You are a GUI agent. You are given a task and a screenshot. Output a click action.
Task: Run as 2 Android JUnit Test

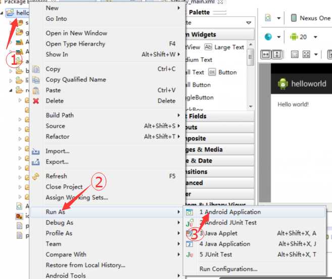[x=255, y=223]
